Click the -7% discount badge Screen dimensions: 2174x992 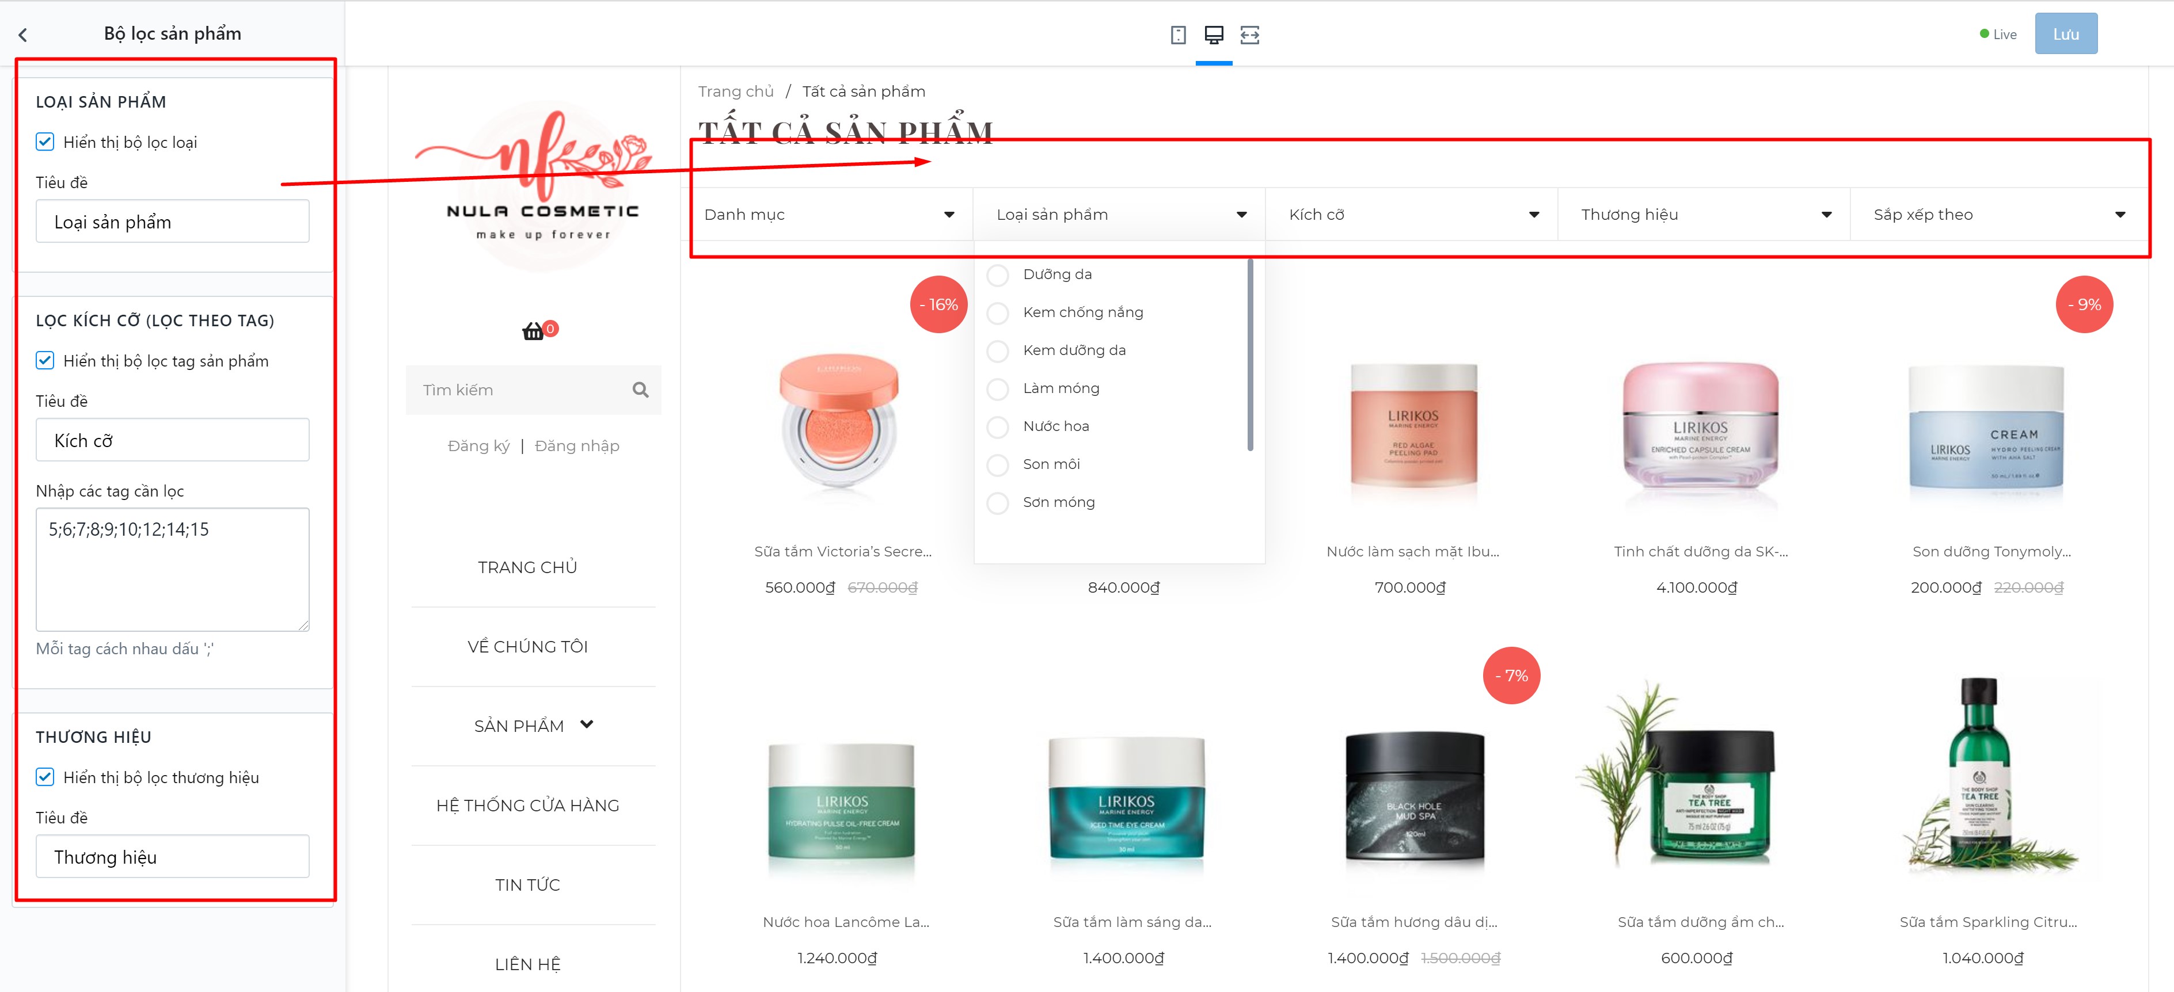point(1511,676)
